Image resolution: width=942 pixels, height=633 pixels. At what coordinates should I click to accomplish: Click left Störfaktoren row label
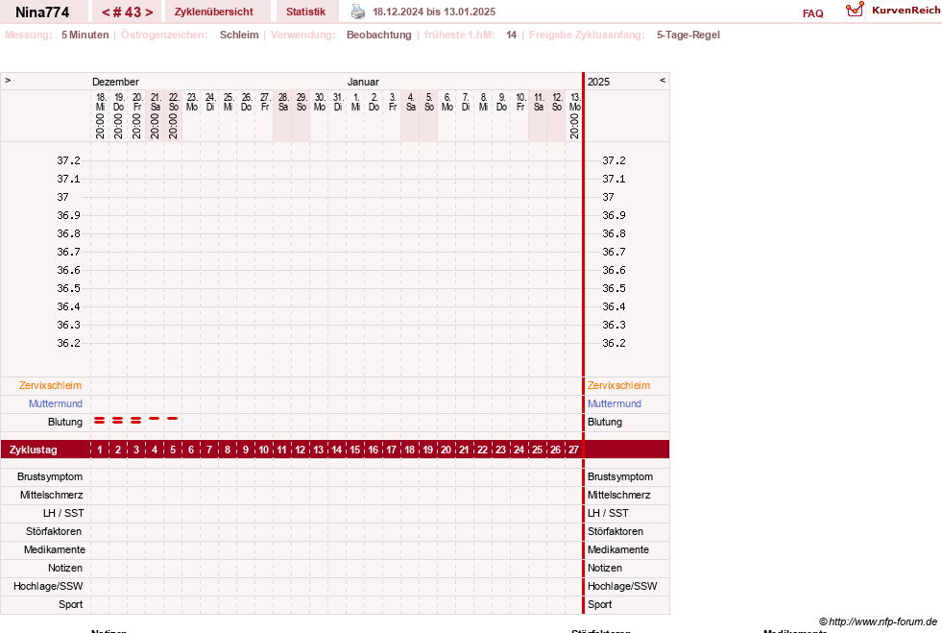pyautogui.click(x=54, y=531)
